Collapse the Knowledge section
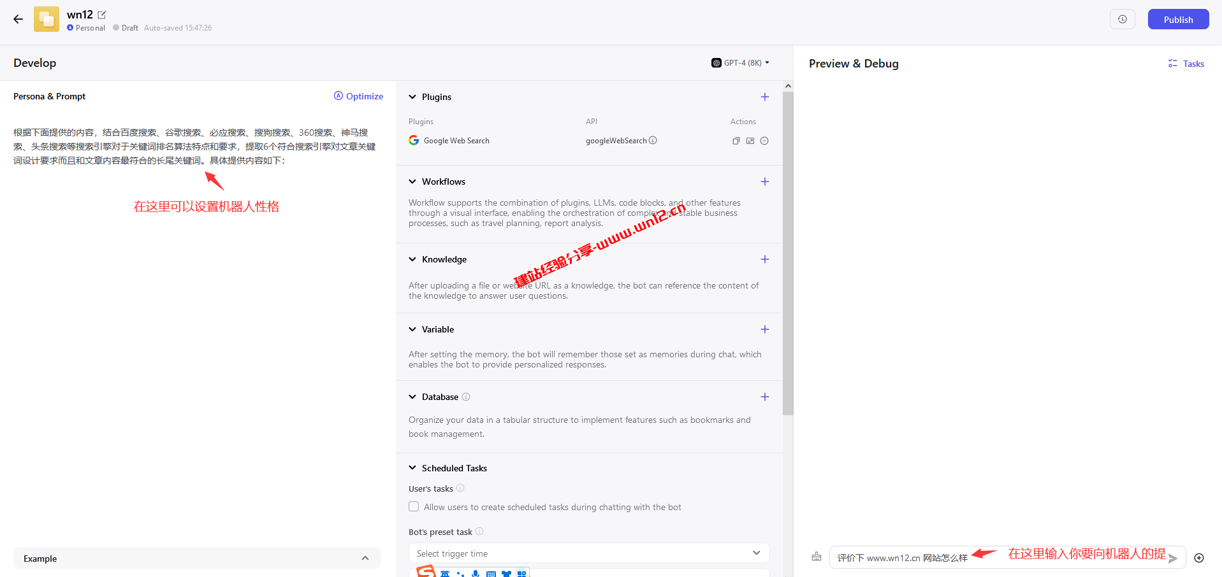 tap(412, 259)
